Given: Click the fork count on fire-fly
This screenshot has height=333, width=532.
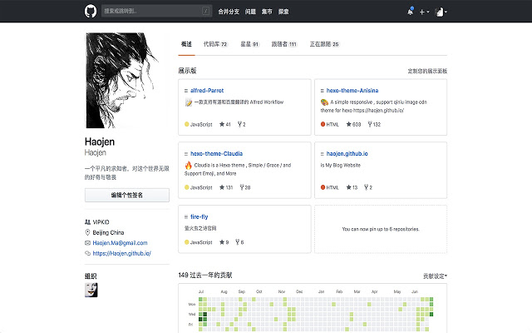Looking at the screenshot, I should [241, 242].
